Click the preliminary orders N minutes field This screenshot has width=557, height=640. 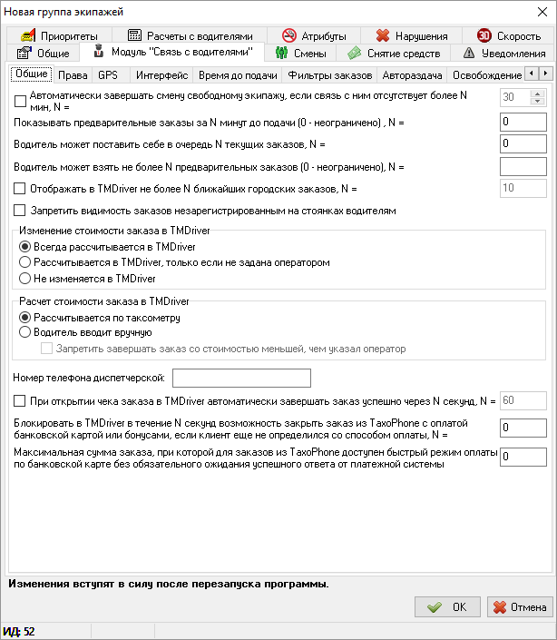coord(523,122)
